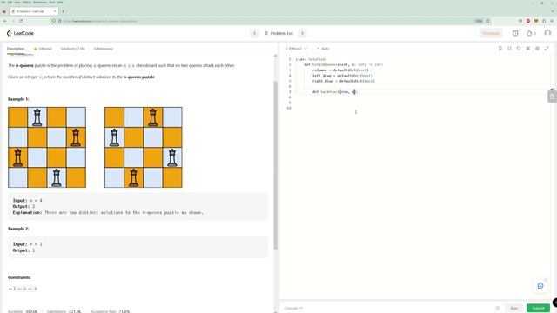The image size is (557, 313).
Task: Click the streak flame icon
Action: (530, 33)
